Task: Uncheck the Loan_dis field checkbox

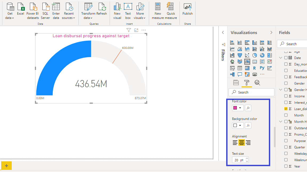Action: (x=286, y=109)
